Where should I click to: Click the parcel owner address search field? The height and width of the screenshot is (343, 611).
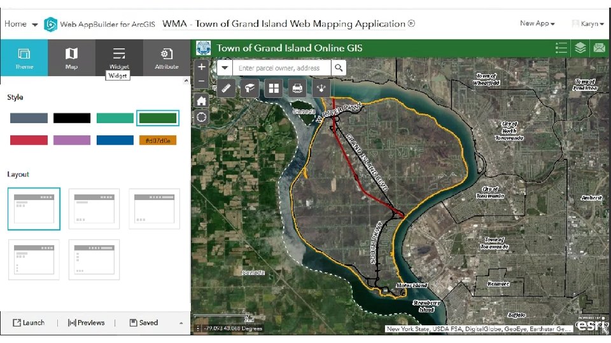282,68
